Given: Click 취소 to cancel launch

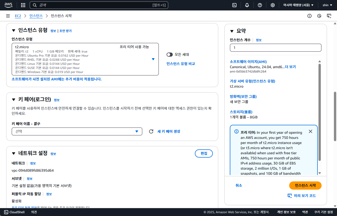Looking at the screenshot, I should pyautogui.click(x=239, y=186).
